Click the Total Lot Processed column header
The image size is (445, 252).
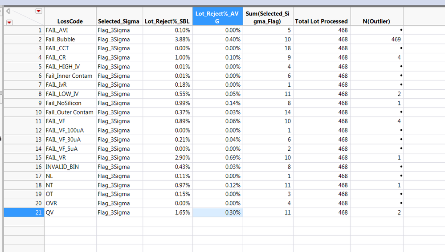coord(321,21)
